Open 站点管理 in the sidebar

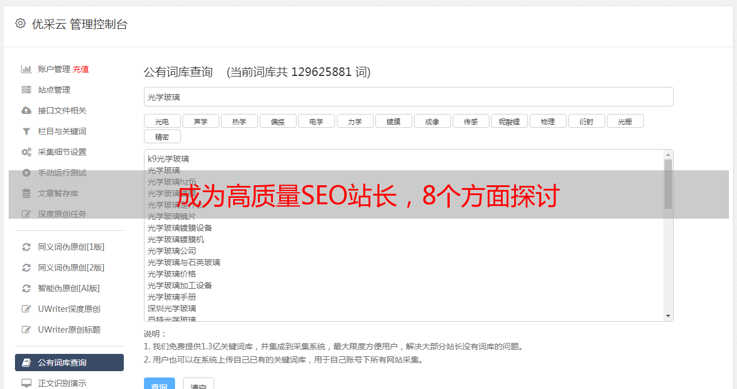pos(54,90)
